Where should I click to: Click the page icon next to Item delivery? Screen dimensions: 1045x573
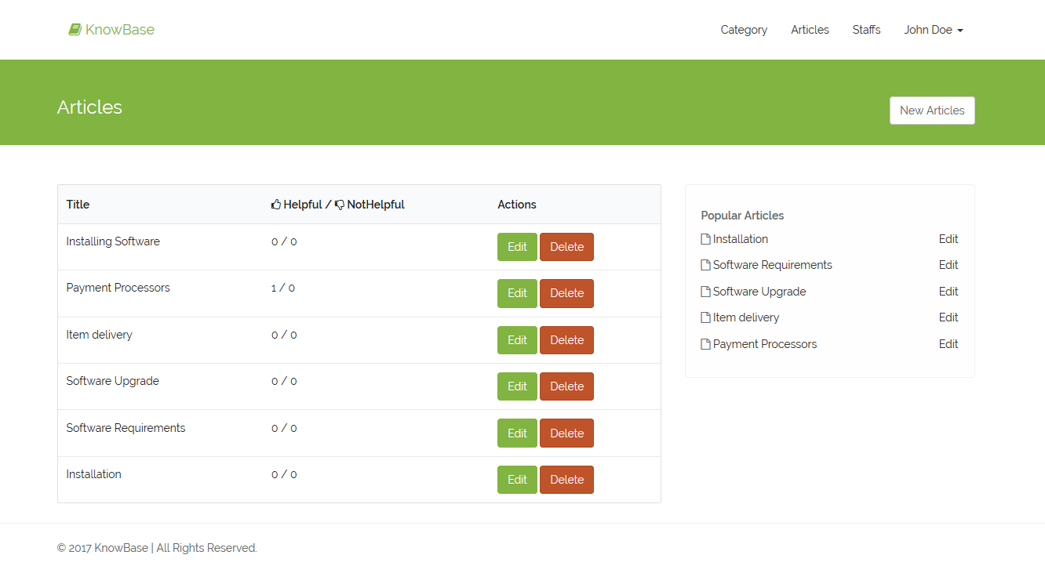(705, 317)
